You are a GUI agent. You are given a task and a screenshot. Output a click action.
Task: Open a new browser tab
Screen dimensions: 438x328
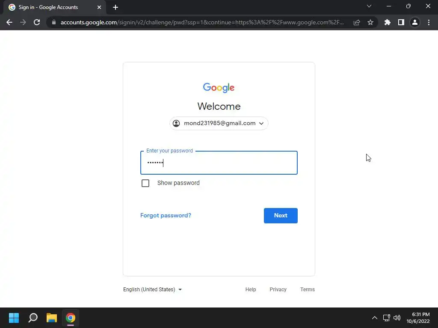click(115, 7)
